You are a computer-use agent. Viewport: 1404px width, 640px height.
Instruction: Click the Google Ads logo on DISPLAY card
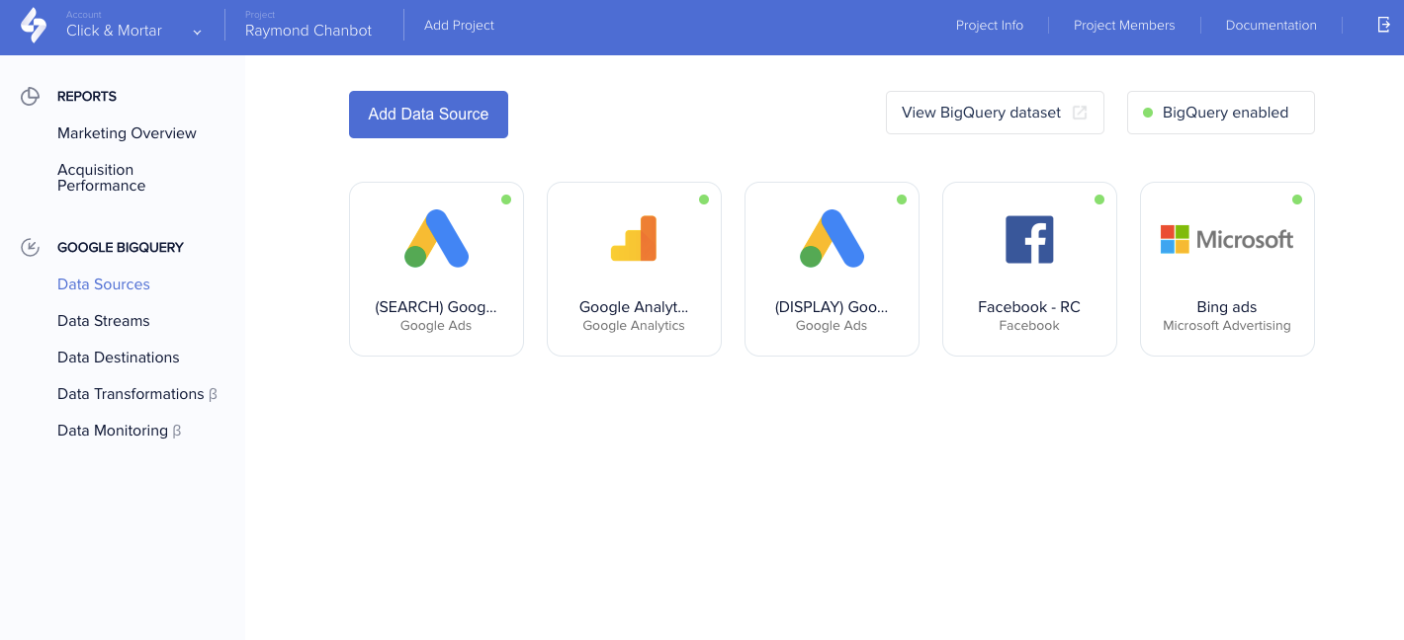(x=832, y=239)
